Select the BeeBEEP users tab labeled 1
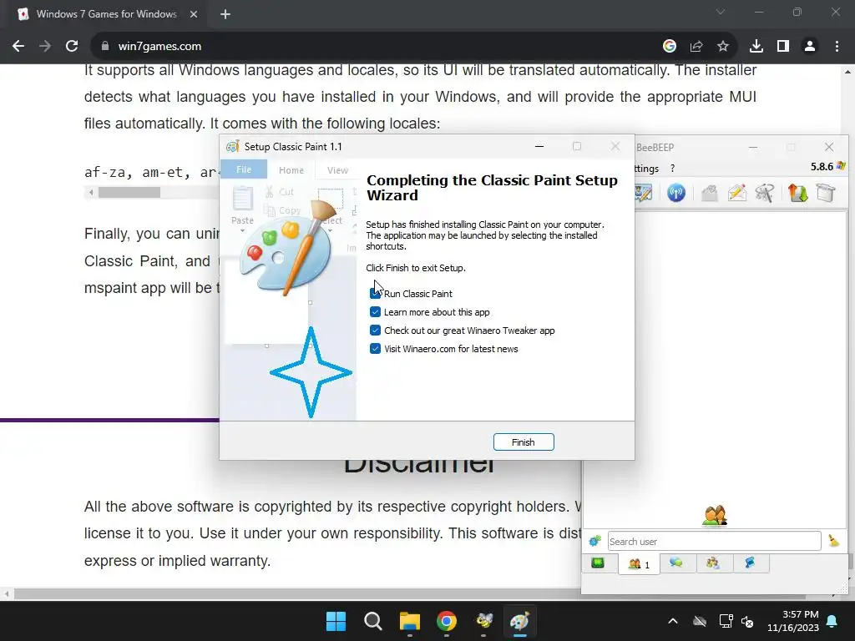 click(639, 563)
